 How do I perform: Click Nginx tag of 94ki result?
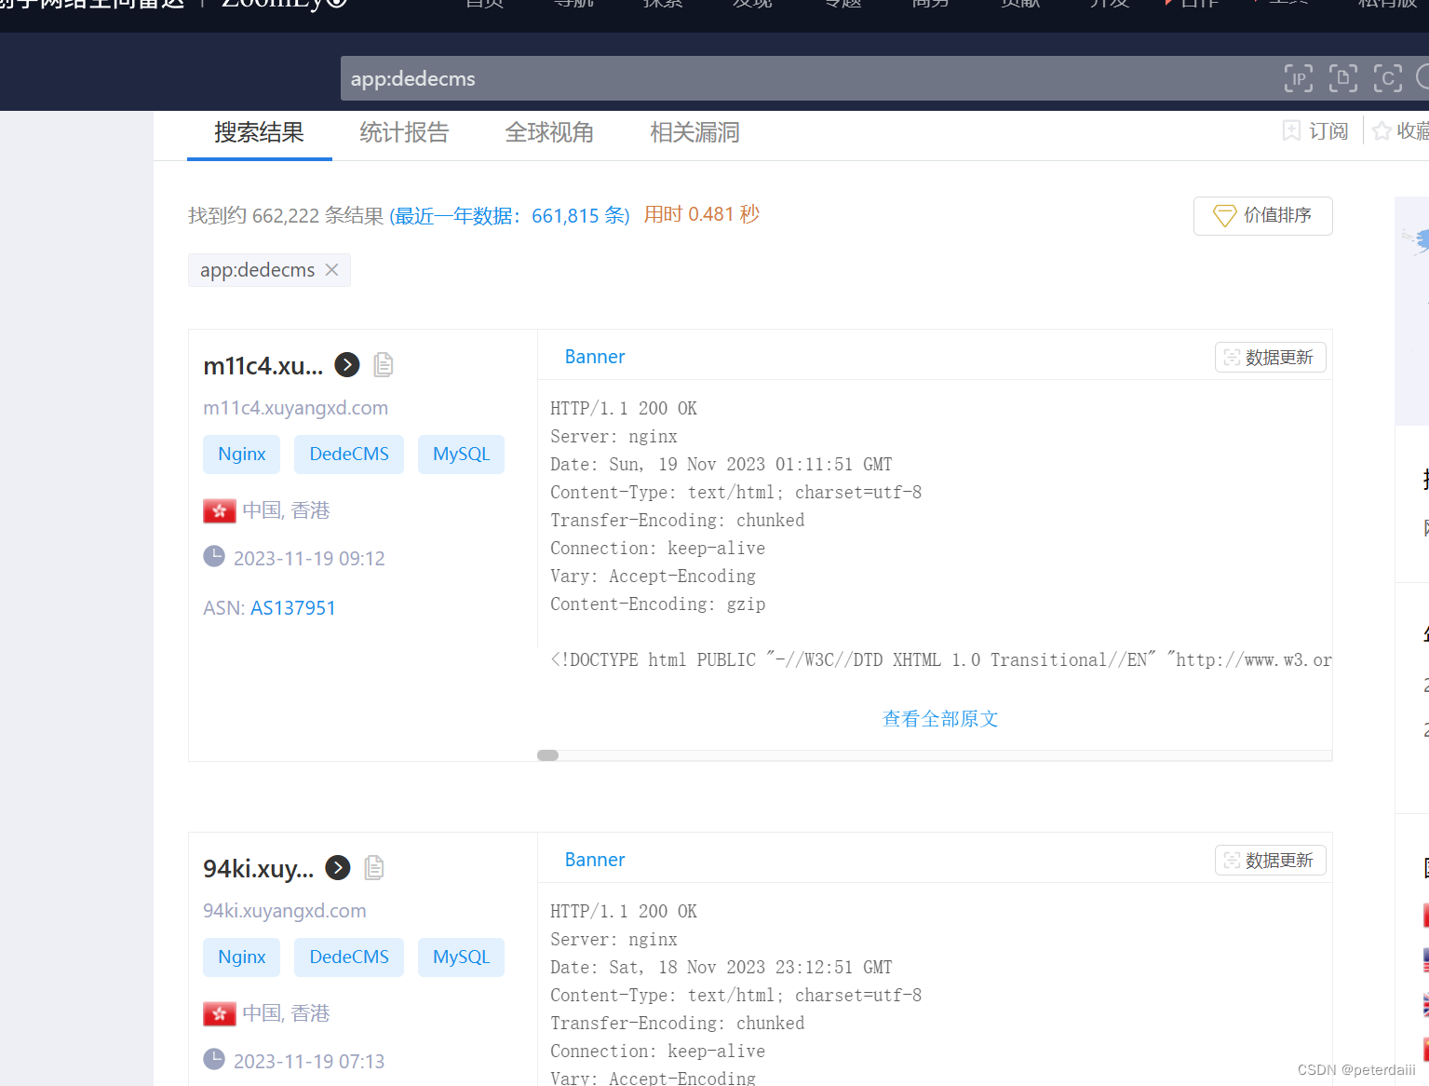pyautogui.click(x=242, y=957)
